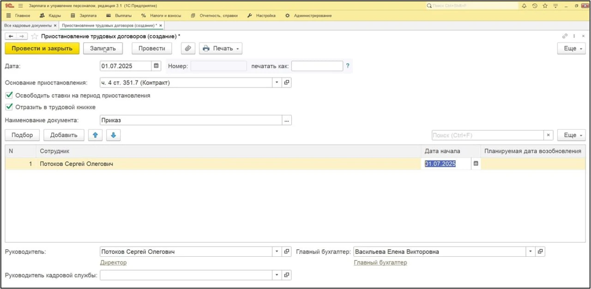
Task: Open the Основание приостановления record
Action: click(287, 83)
